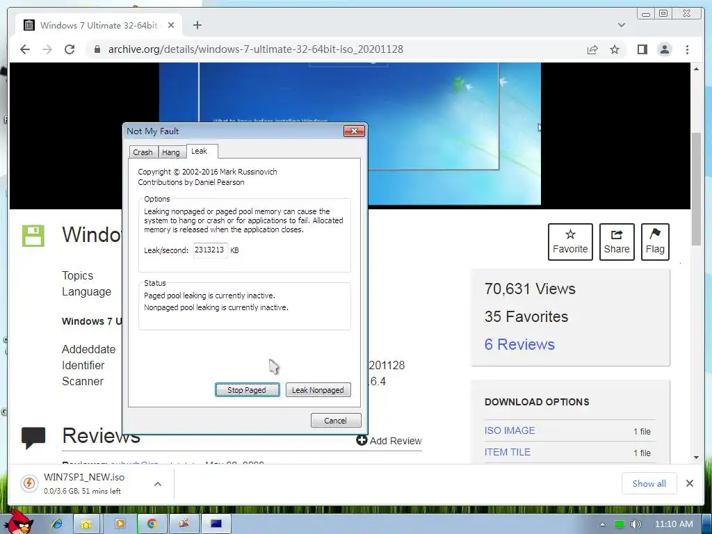Open the ITEM TILE download option
This screenshot has height=534, width=712.
click(507, 452)
